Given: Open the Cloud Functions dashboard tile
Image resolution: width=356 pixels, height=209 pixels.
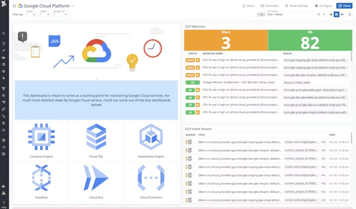Looking at the screenshot, I should click(x=151, y=181).
